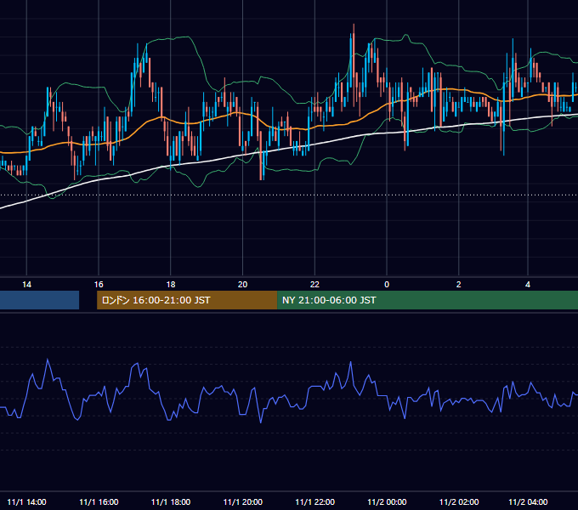Click the 4 hour axis label
This screenshot has width=578, height=510.
(528, 285)
